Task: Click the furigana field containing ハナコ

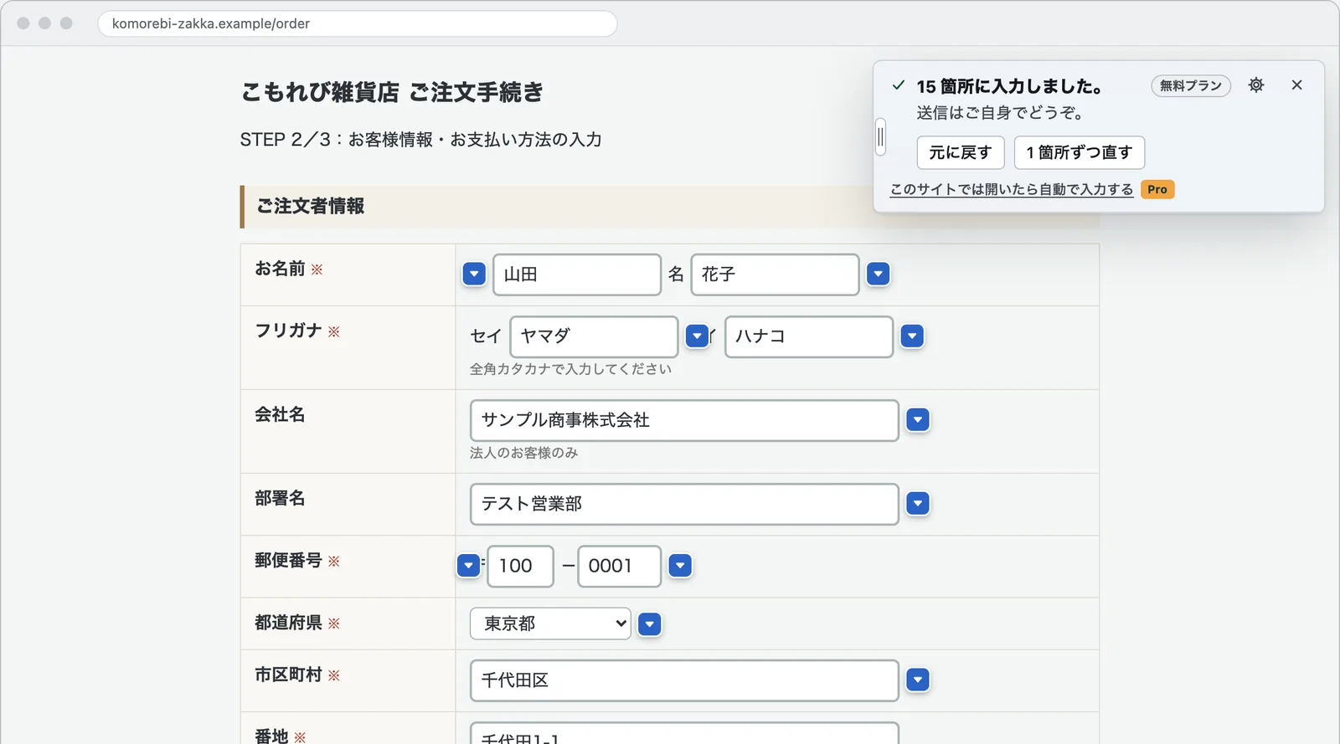Action: tap(809, 336)
